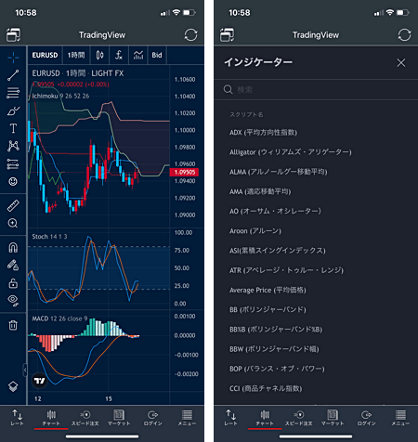The width and height of the screenshot is (418, 442).
Task: Open the EURUSD symbol selector
Action: (x=45, y=55)
